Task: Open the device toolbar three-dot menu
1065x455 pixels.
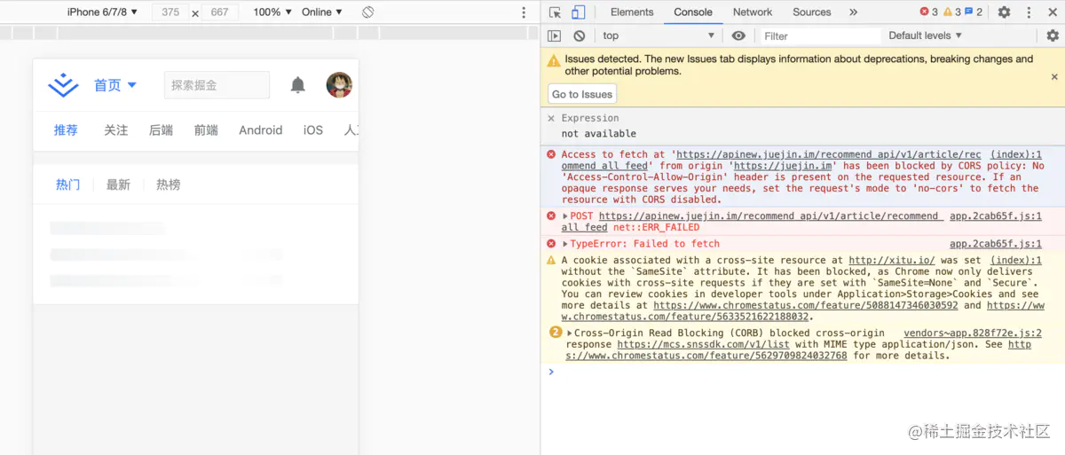Action: point(524,12)
